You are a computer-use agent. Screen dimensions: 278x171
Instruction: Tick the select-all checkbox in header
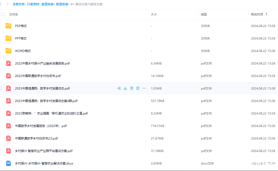[x=3, y=14]
